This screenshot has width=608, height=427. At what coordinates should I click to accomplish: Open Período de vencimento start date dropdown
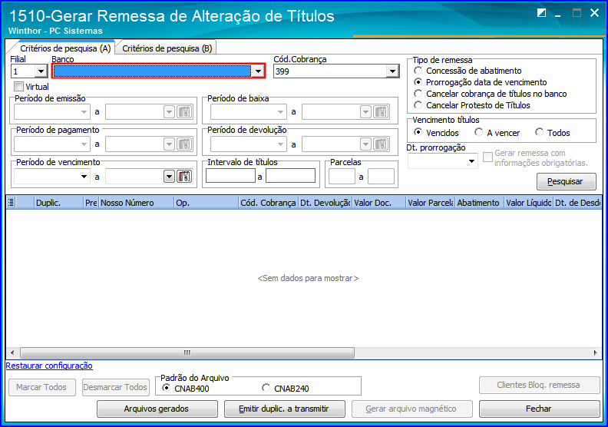84,177
